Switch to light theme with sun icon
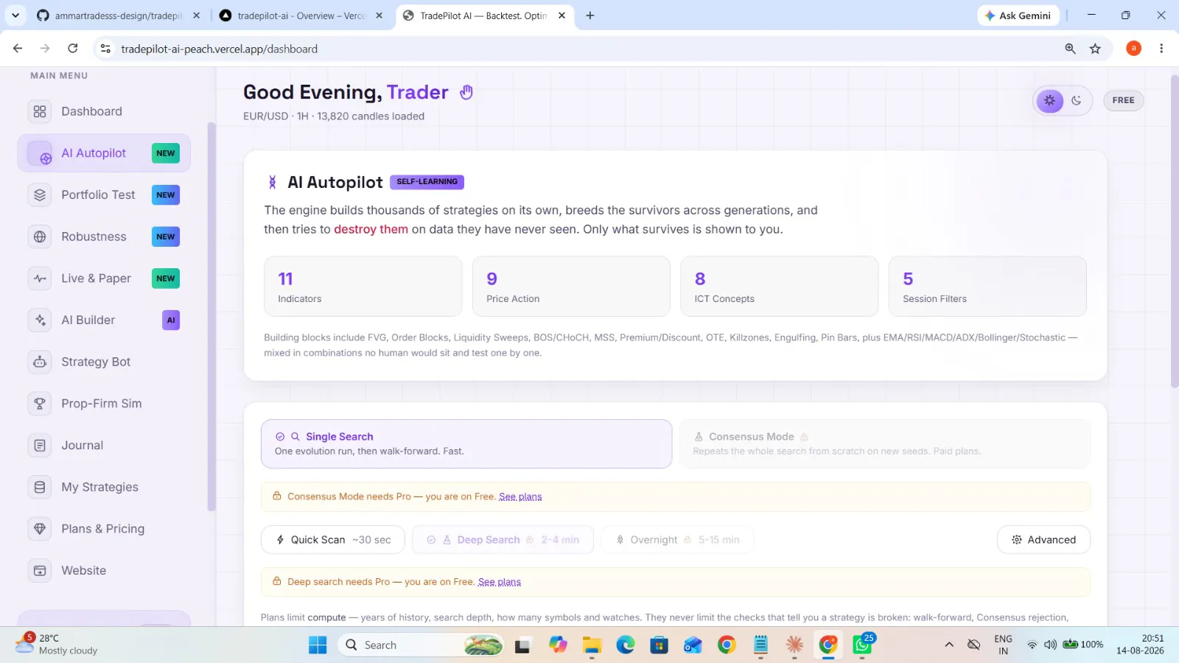 tap(1049, 100)
